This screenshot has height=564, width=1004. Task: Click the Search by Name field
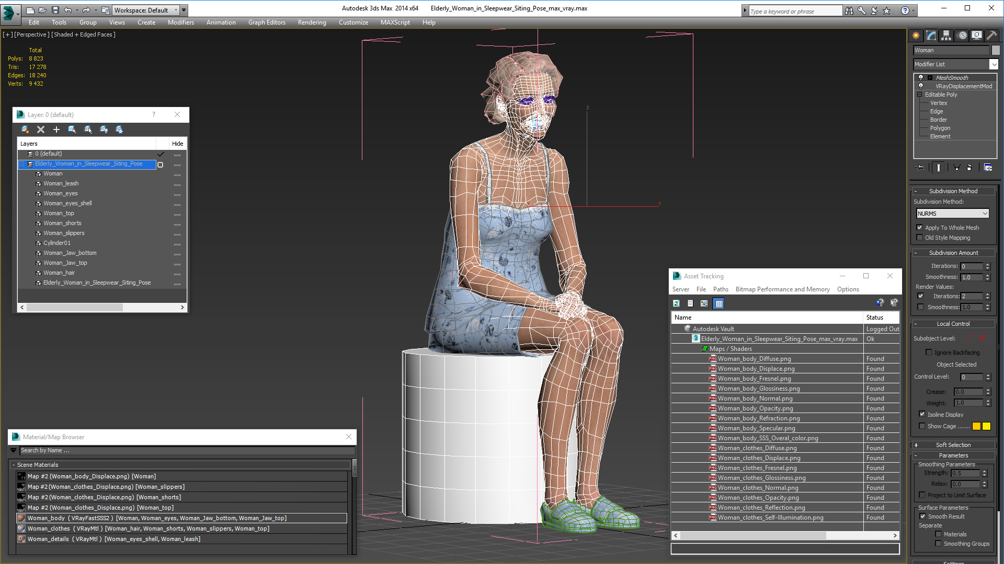[187, 450]
